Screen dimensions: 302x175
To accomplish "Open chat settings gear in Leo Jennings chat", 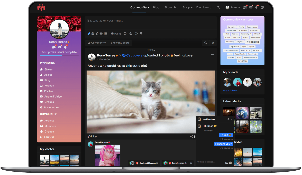I will (x=228, y=119).
